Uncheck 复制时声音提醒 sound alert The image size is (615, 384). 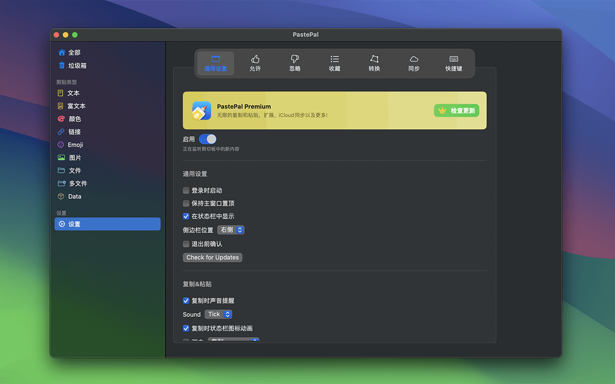coord(186,301)
